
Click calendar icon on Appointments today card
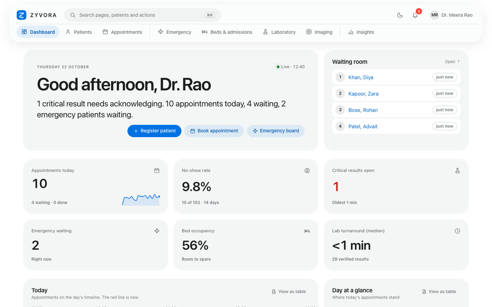(x=157, y=170)
